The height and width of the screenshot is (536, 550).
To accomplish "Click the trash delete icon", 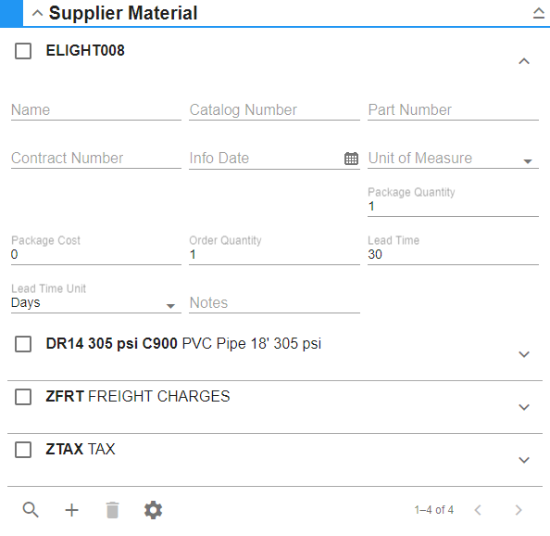I will click(x=112, y=510).
